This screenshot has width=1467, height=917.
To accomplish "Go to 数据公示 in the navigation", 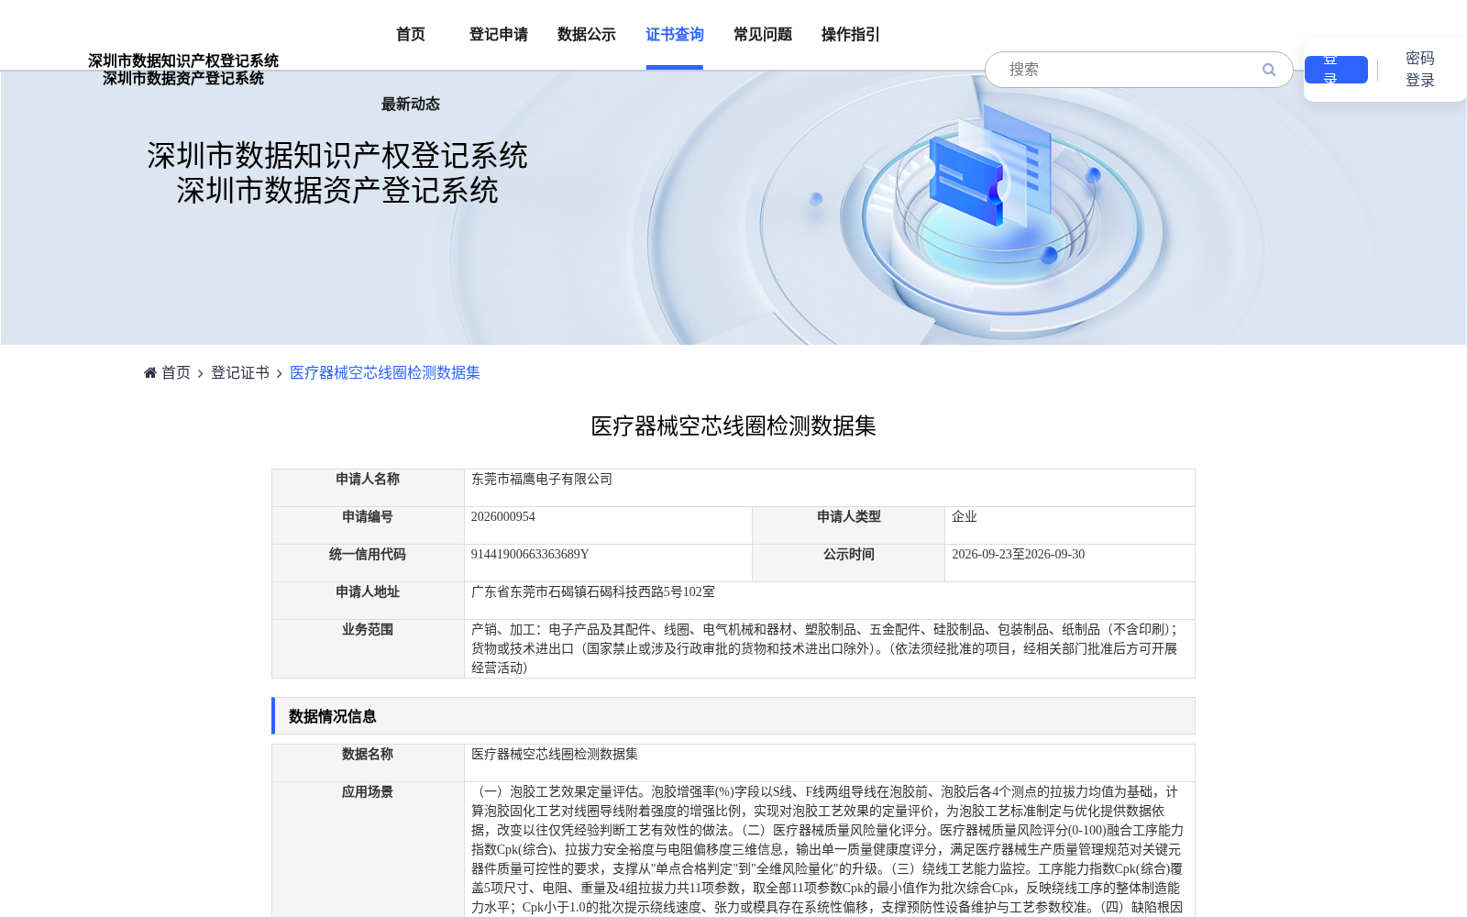I will [x=587, y=35].
